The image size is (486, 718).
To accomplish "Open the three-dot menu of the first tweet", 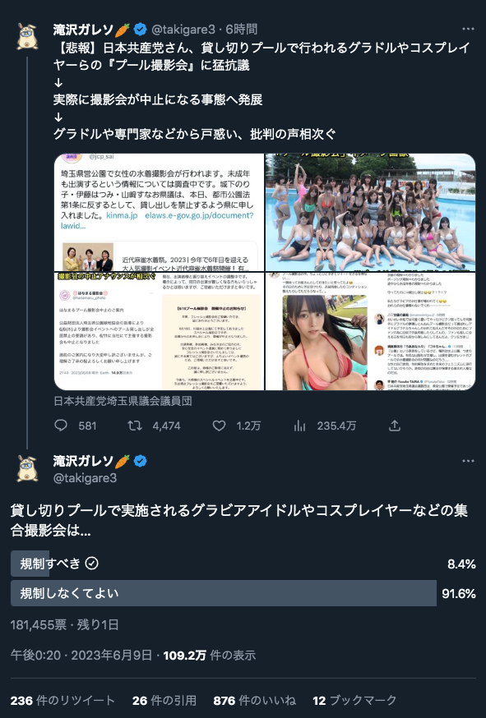I will click(x=468, y=29).
